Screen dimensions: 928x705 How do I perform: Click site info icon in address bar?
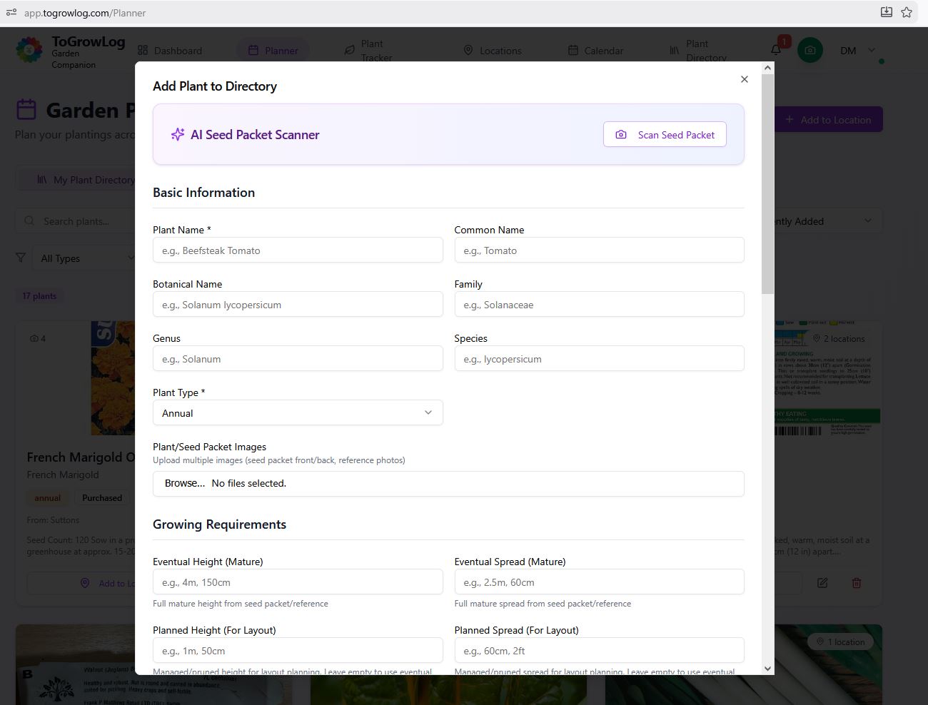[11, 12]
